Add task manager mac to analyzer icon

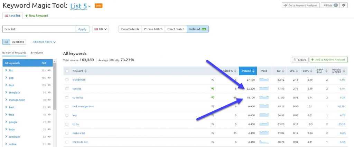coord(213,106)
